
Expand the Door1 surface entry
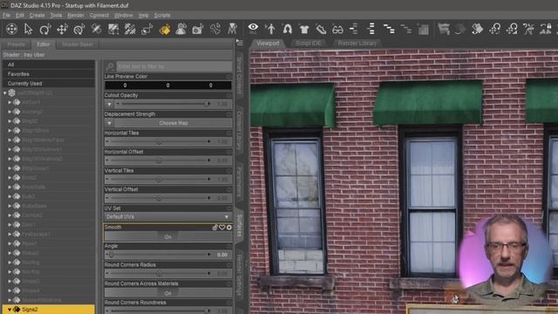click(10, 225)
